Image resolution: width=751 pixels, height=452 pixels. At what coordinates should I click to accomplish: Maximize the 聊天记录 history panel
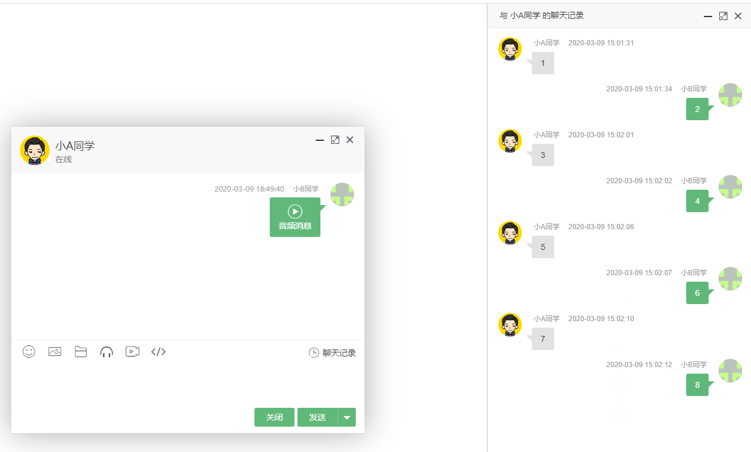[x=723, y=16]
